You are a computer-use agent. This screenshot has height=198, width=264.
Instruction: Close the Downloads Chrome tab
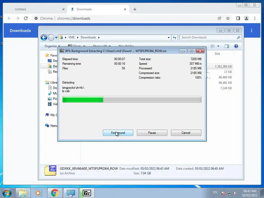[125, 9]
